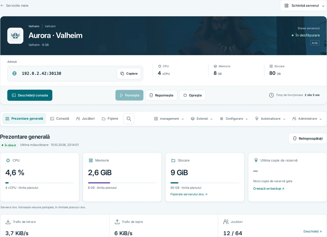Click the CPU icon on the CPU usage card
Image resolution: width=327 pixels, height=237 pixels.
pyautogui.click(x=8, y=160)
